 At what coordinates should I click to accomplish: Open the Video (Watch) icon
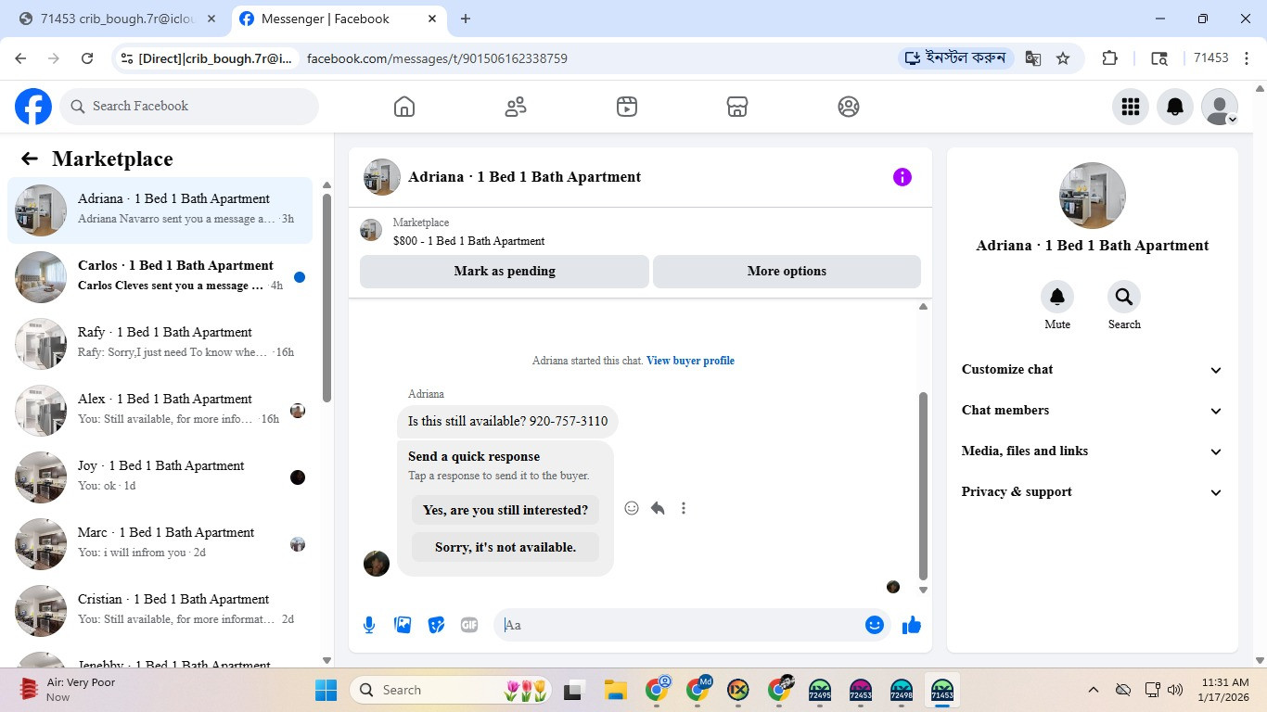[627, 107]
